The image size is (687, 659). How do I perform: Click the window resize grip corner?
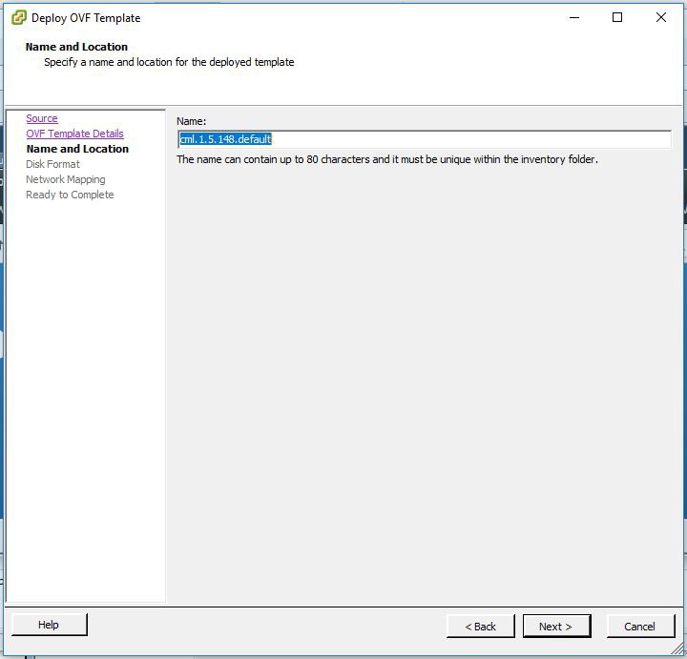coord(678,650)
